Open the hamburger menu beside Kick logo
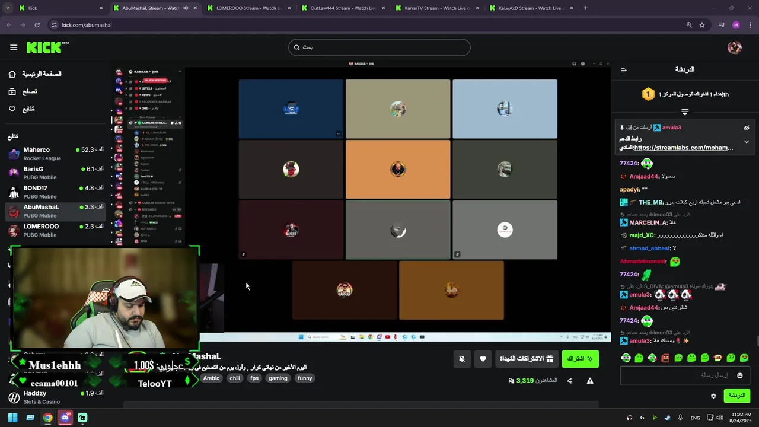The width and height of the screenshot is (759, 427). click(14, 47)
